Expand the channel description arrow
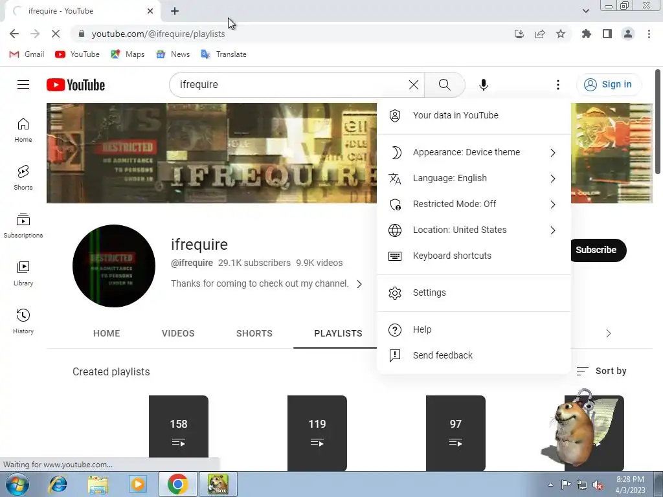This screenshot has width=663, height=497. [359, 284]
